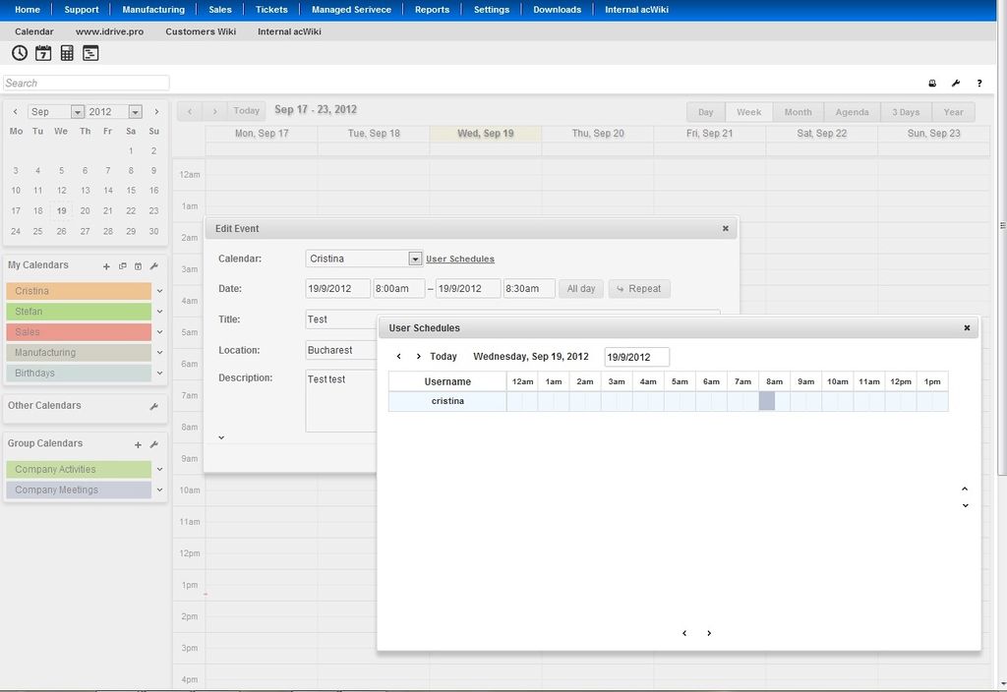The height and width of the screenshot is (692, 1007).
Task: Click the question mark help icon
Action: (x=979, y=84)
